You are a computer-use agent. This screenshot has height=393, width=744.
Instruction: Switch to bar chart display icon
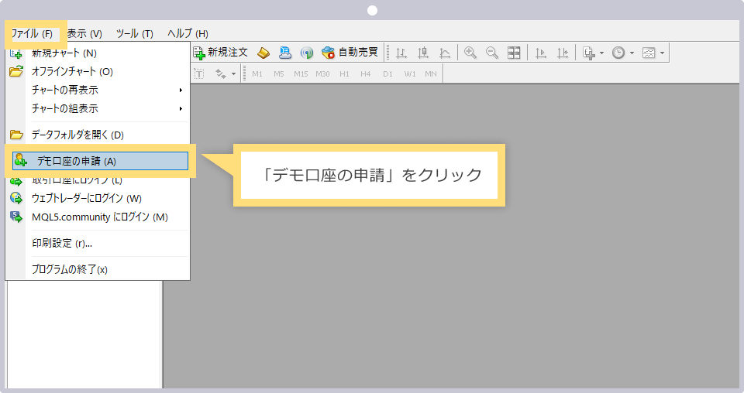pos(401,53)
